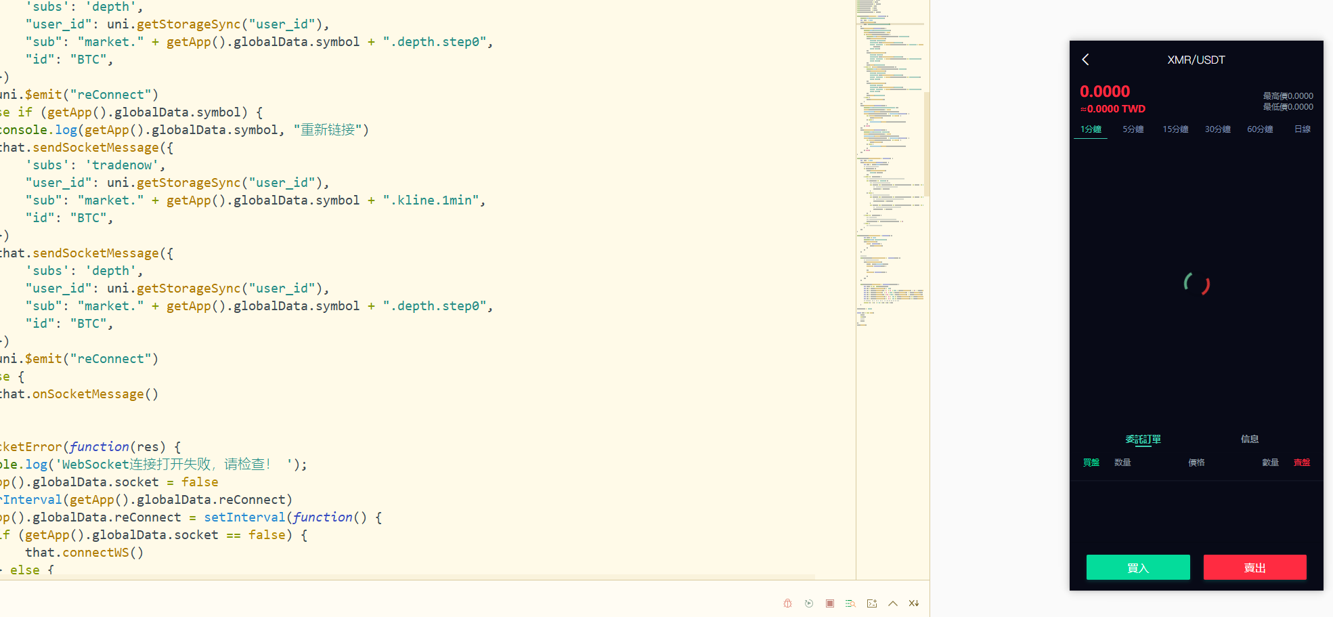Open the log search filter icon
1333x617 pixels.
pos(851,603)
